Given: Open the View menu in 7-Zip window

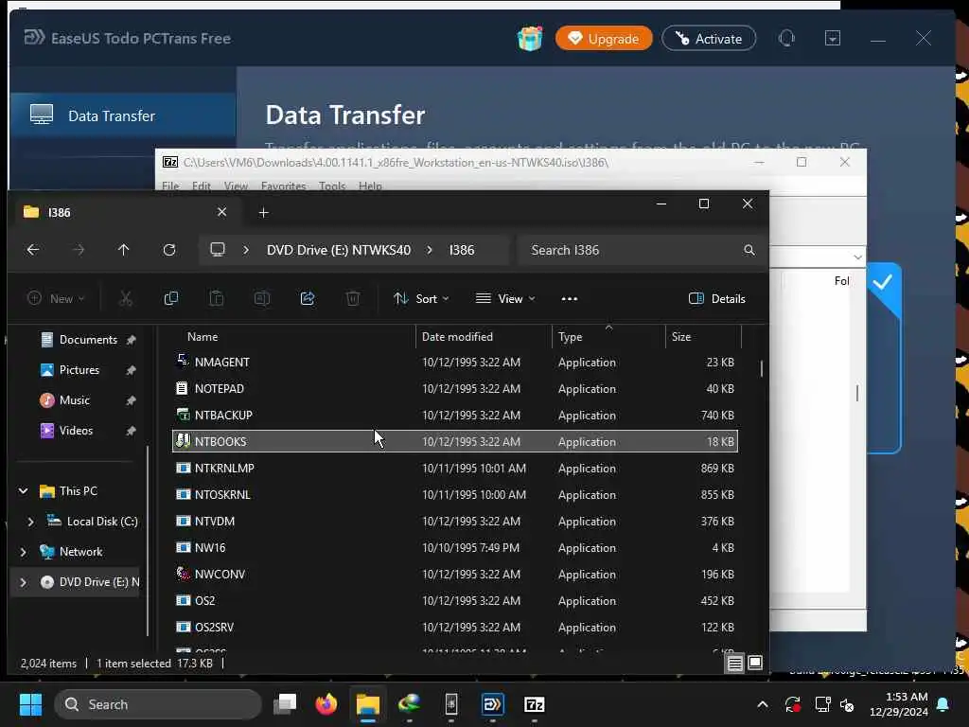Looking at the screenshot, I should click(x=236, y=186).
